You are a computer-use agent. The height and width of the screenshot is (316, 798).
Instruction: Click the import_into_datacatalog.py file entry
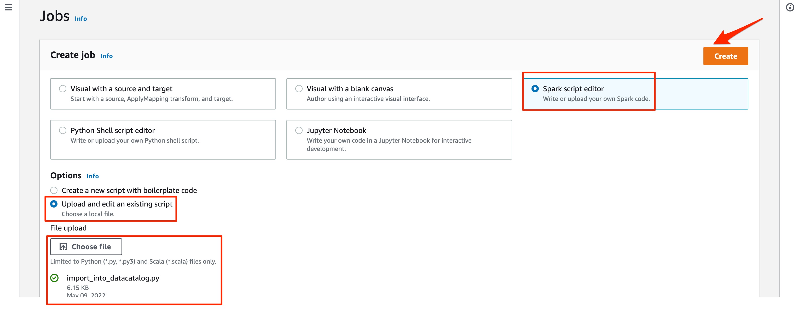(113, 277)
